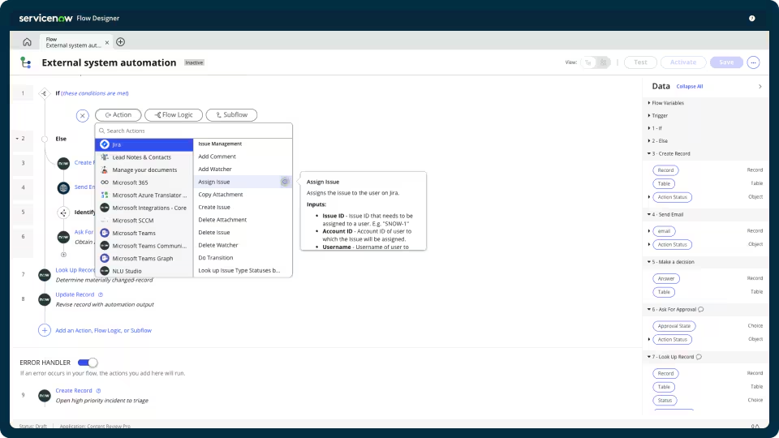This screenshot has width=779, height=438.
Task: Toggle the View mode switch
Action: click(x=595, y=62)
